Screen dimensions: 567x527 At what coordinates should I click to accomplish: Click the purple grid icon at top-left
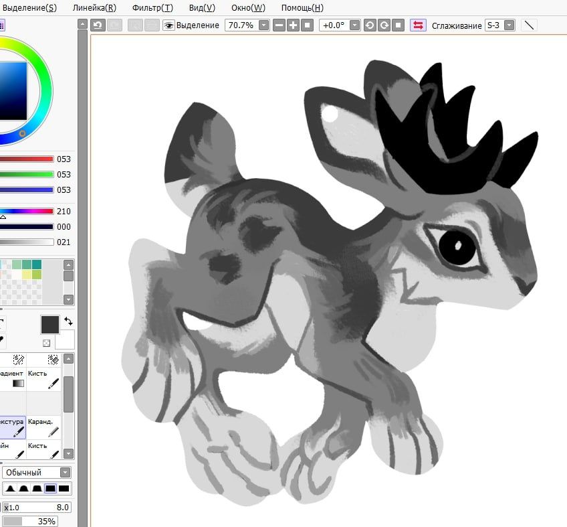[x=2, y=25]
